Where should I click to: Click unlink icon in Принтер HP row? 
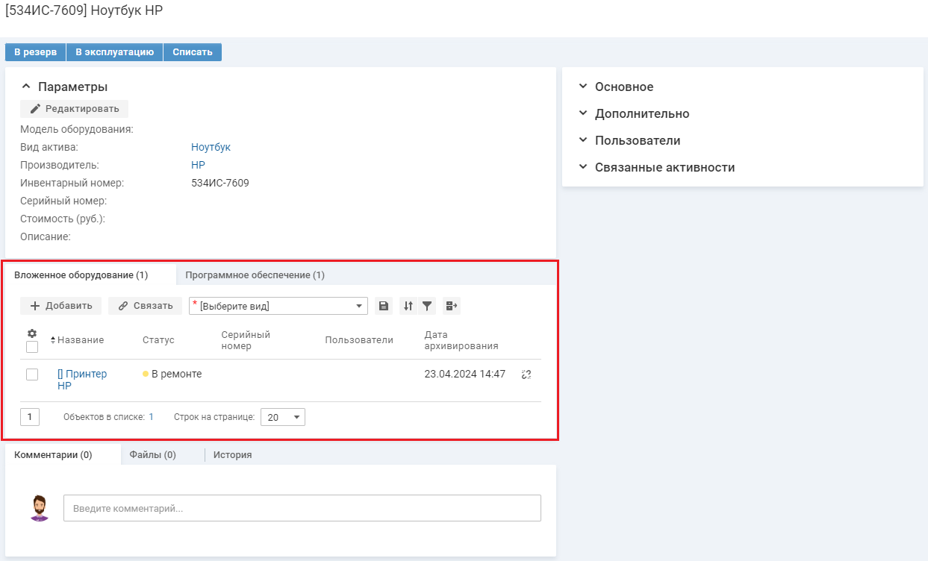tap(526, 374)
